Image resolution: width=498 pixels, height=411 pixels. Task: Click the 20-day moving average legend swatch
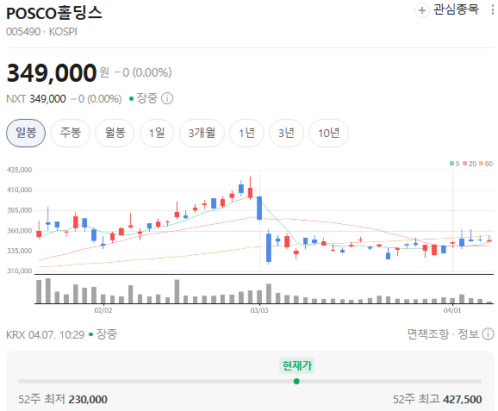click(x=464, y=164)
